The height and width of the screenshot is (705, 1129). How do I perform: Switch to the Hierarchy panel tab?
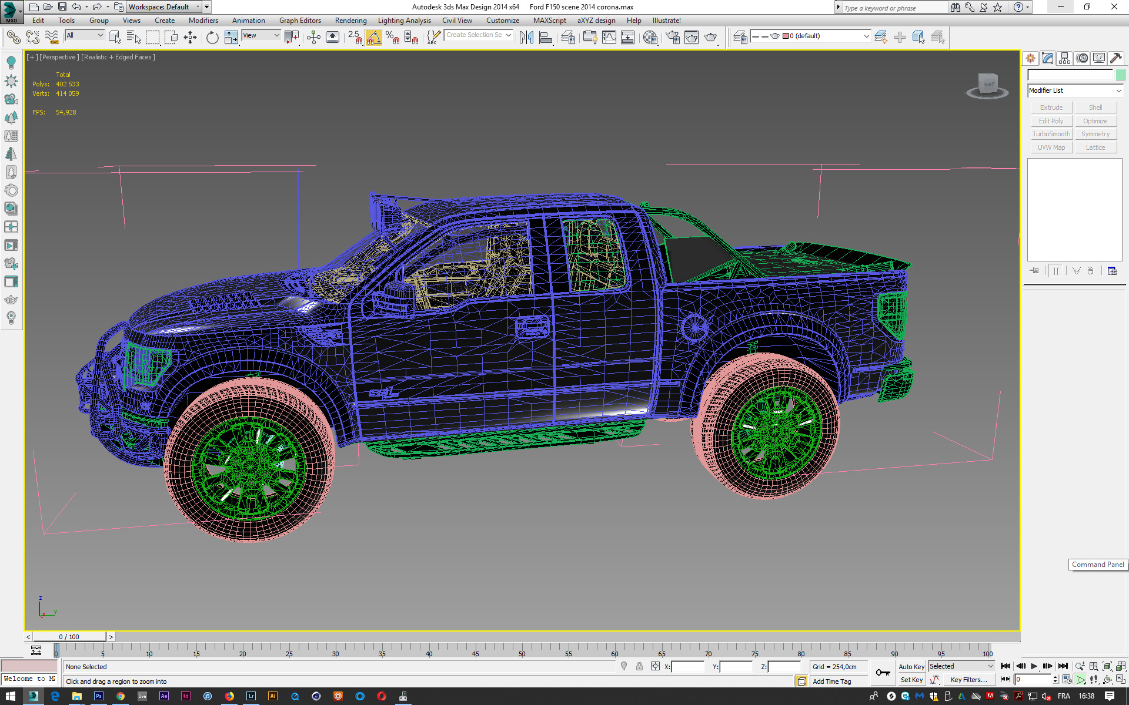coord(1064,58)
